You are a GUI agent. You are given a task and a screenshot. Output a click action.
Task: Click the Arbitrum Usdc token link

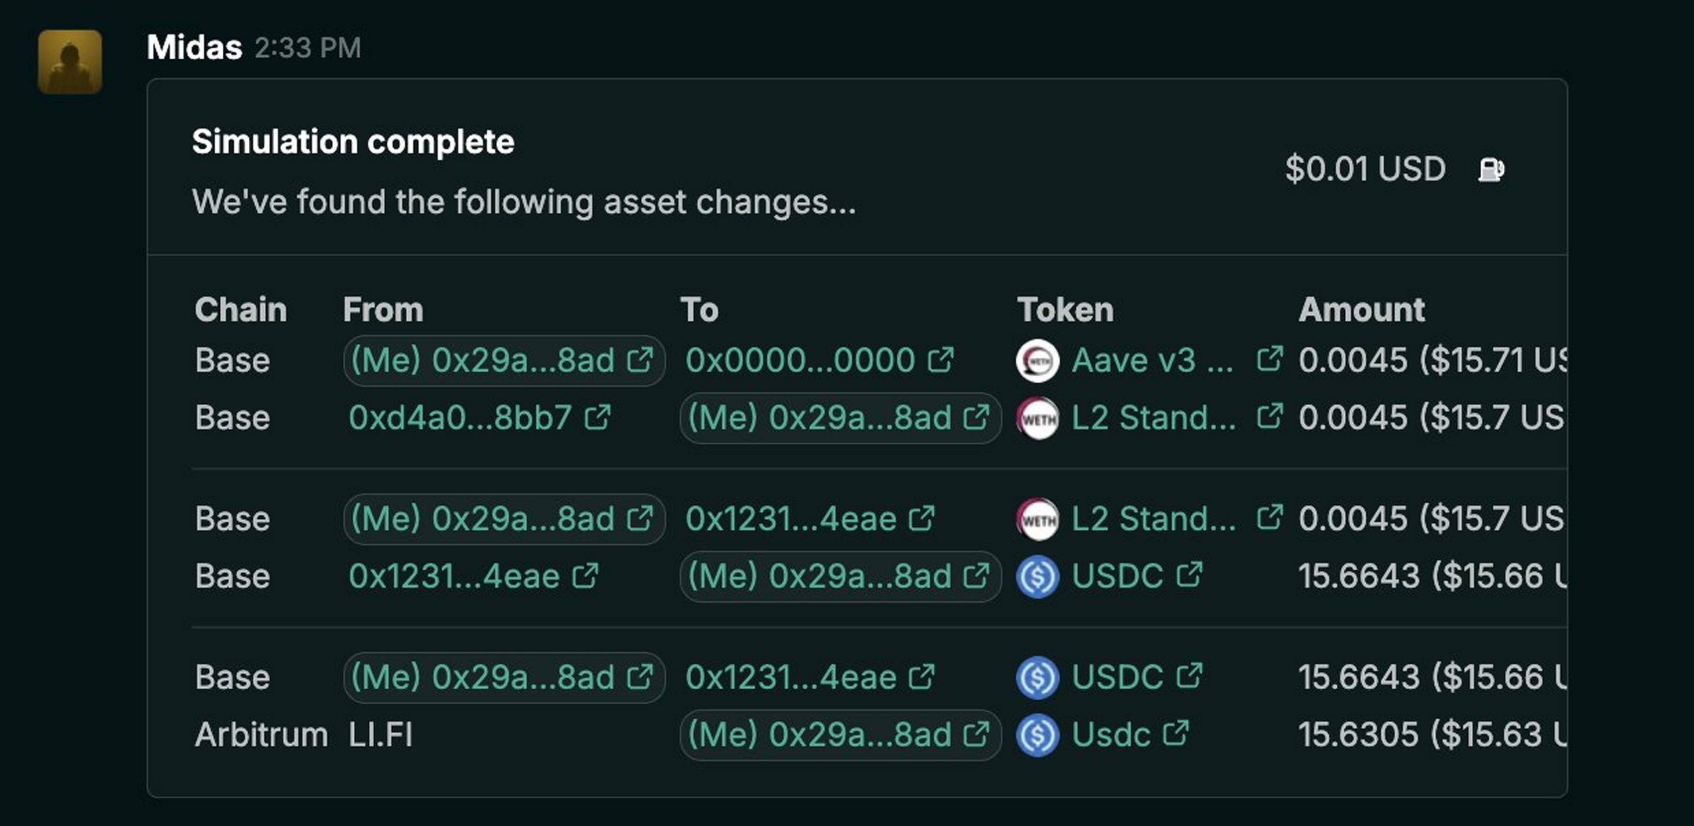point(1111,734)
